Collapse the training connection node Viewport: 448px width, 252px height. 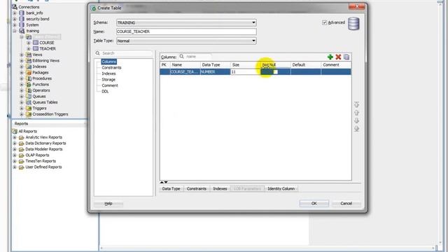(x=15, y=31)
